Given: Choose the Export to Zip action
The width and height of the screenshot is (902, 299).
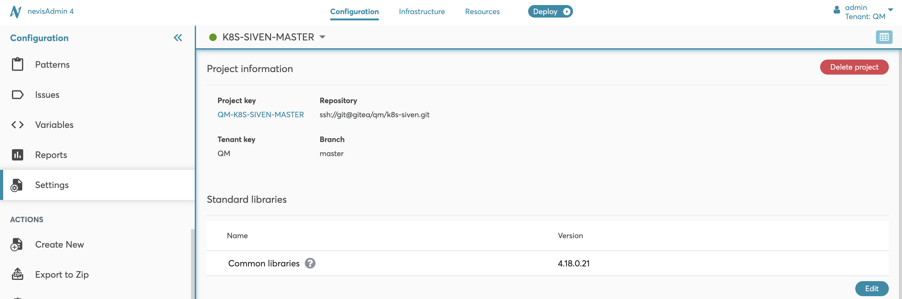Looking at the screenshot, I should click(98, 275).
